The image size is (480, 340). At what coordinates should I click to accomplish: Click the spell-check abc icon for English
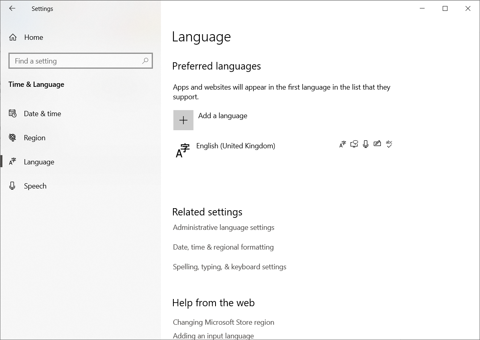point(389,144)
